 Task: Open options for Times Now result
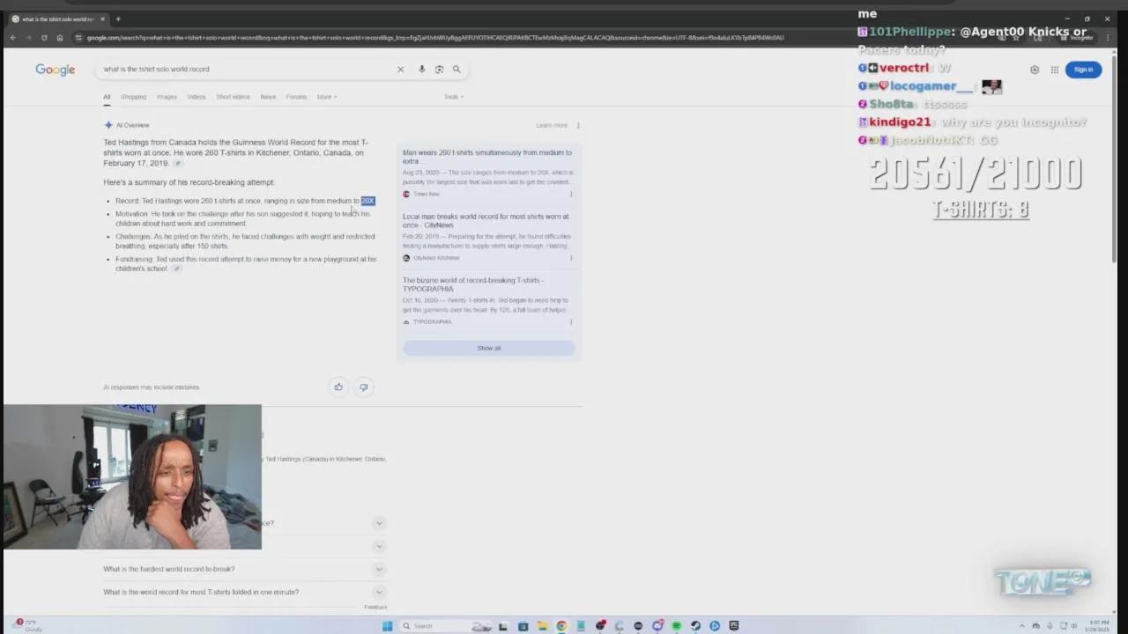[x=571, y=194]
